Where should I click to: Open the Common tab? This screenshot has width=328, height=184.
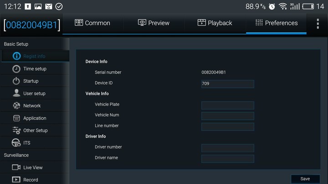[x=92, y=23]
